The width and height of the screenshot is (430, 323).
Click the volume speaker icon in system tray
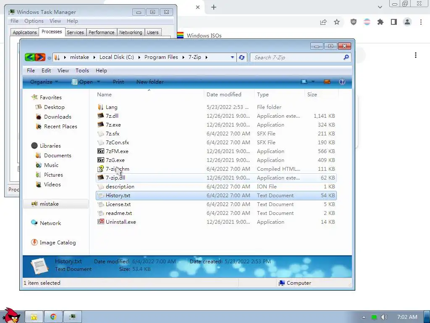384,317
